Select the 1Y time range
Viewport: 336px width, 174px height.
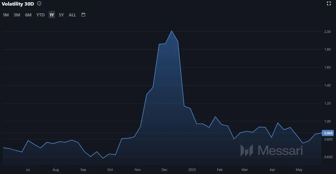click(x=52, y=15)
